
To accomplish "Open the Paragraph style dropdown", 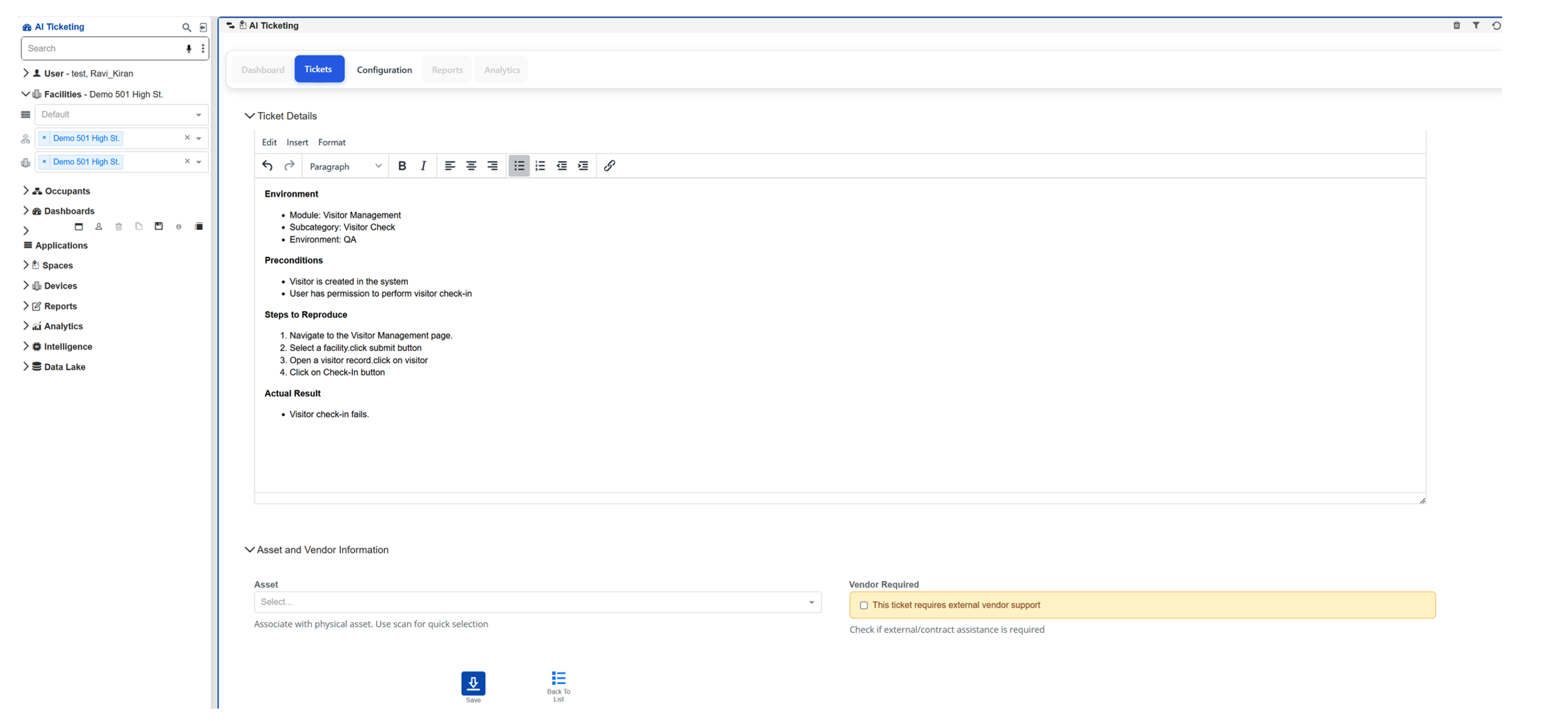I will [x=345, y=166].
